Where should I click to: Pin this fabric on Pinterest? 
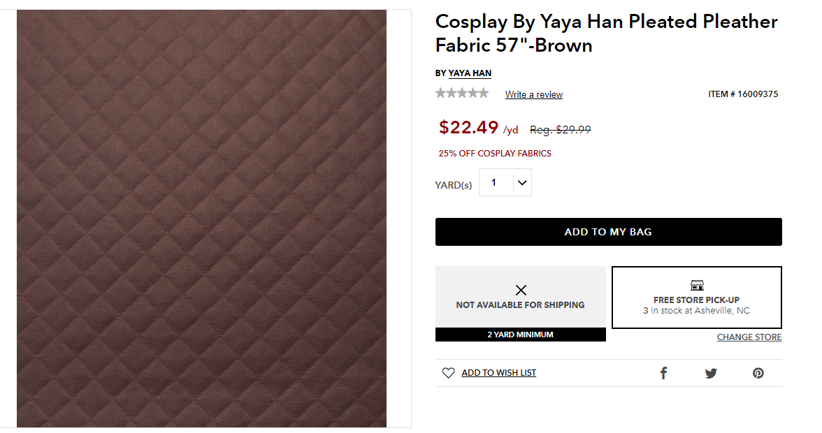tap(758, 373)
